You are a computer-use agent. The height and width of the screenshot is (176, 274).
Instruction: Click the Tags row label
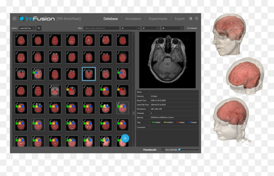coord(139,122)
